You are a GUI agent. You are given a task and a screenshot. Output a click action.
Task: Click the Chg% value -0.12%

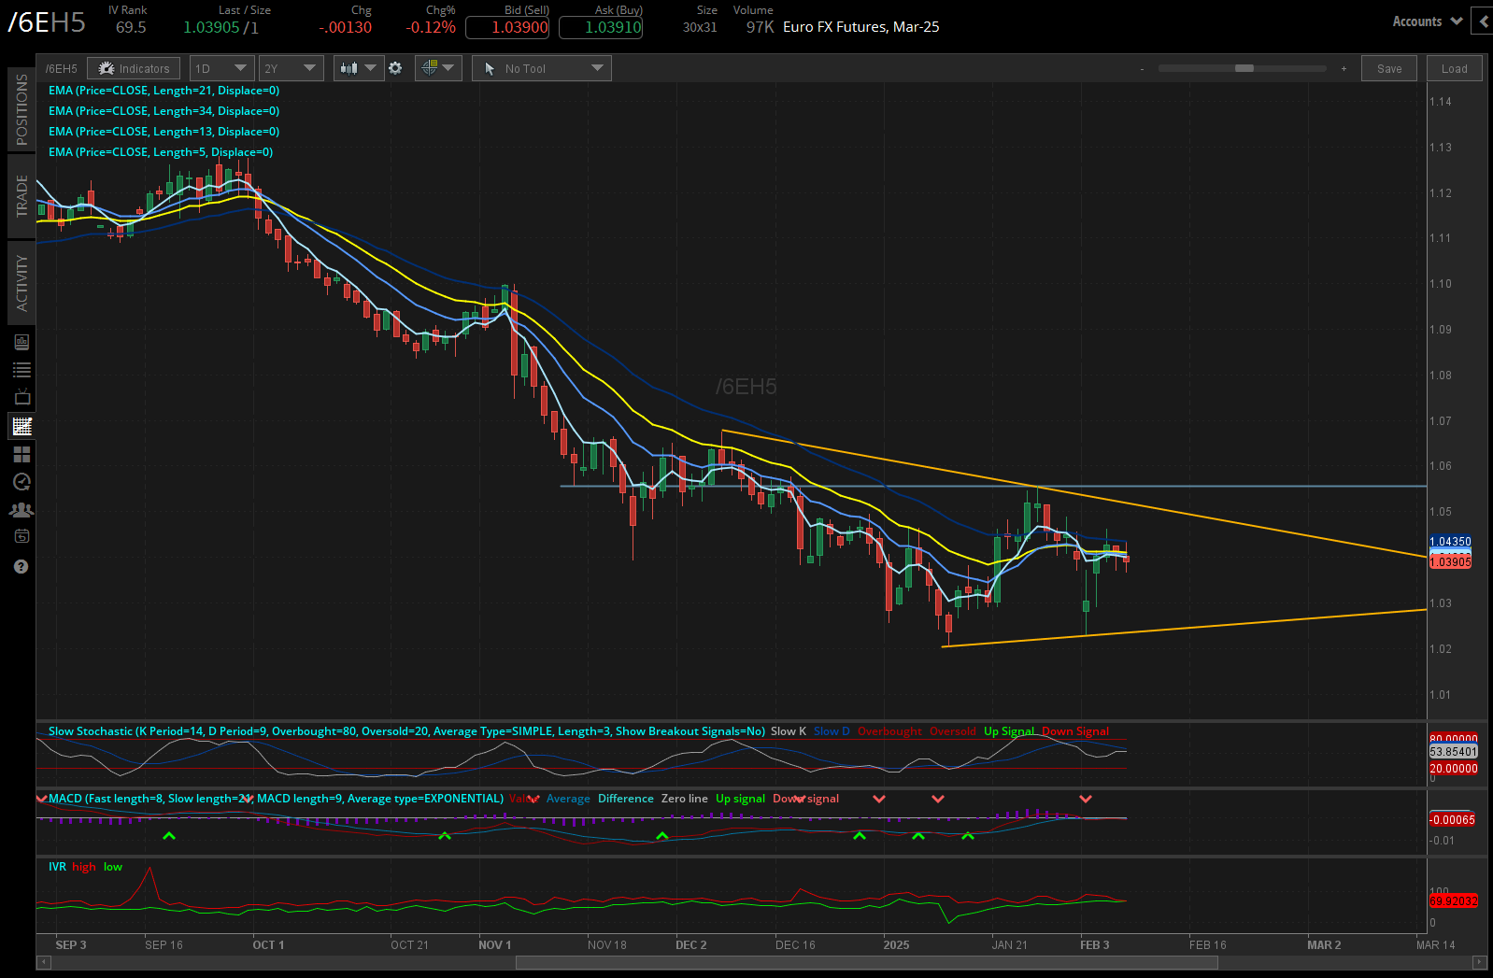click(x=431, y=27)
